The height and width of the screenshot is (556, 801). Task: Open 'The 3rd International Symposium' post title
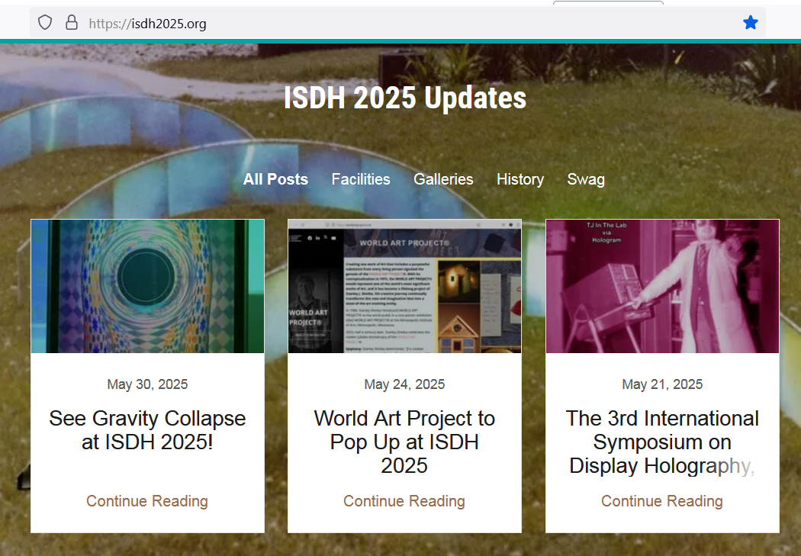(x=663, y=442)
